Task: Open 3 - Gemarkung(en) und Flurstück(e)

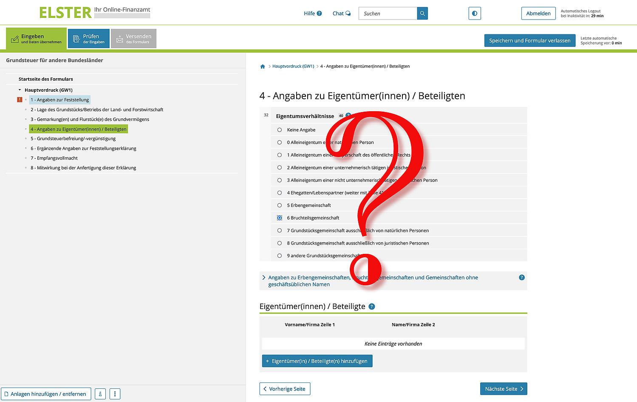Action: (x=90, y=119)
